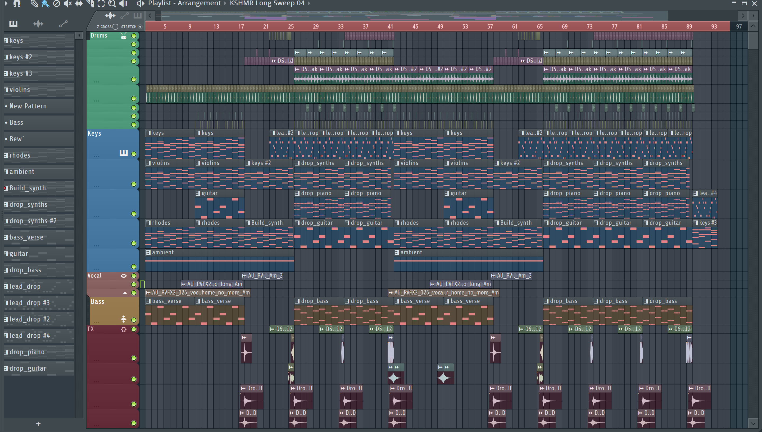Open menu icon of the first guitar clip
The width and height of the screenshot is (762, 432).
[198, 193]
